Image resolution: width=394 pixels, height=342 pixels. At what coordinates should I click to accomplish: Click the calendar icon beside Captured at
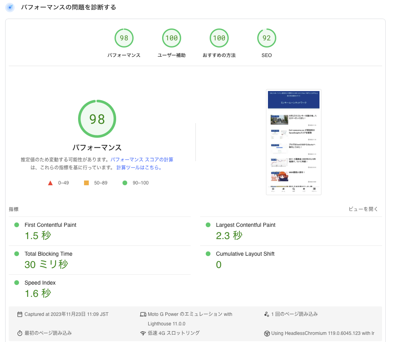[20, 314]
